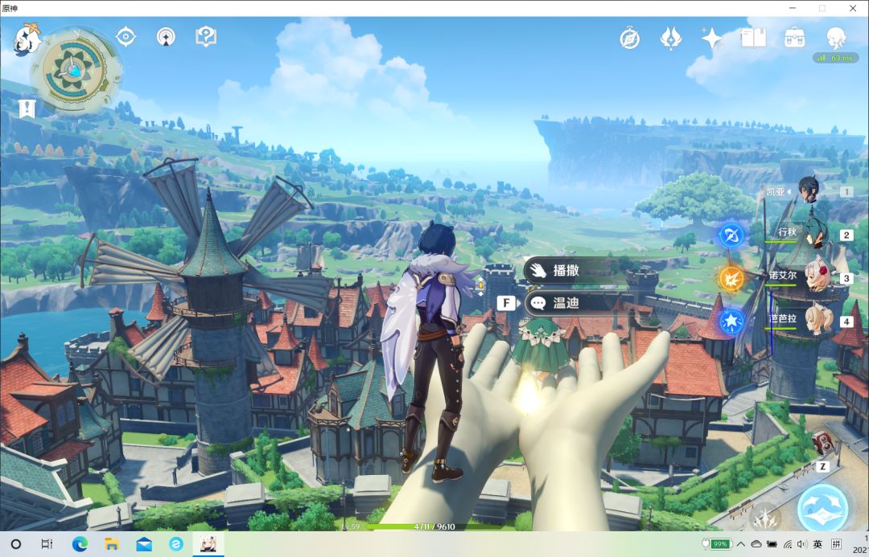Activate the dimmed elemental burst button
The image size is (869, 557).
pos(767,517)
